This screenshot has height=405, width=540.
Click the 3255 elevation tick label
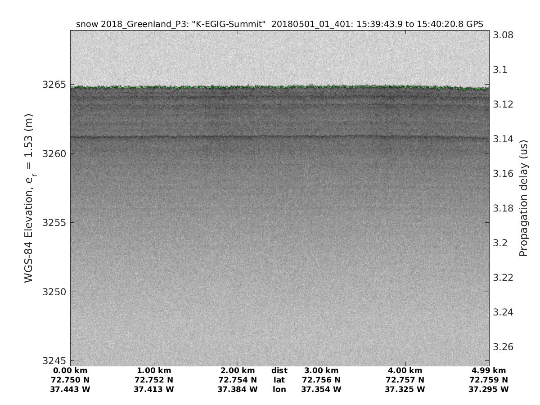(x=54, y=223)
